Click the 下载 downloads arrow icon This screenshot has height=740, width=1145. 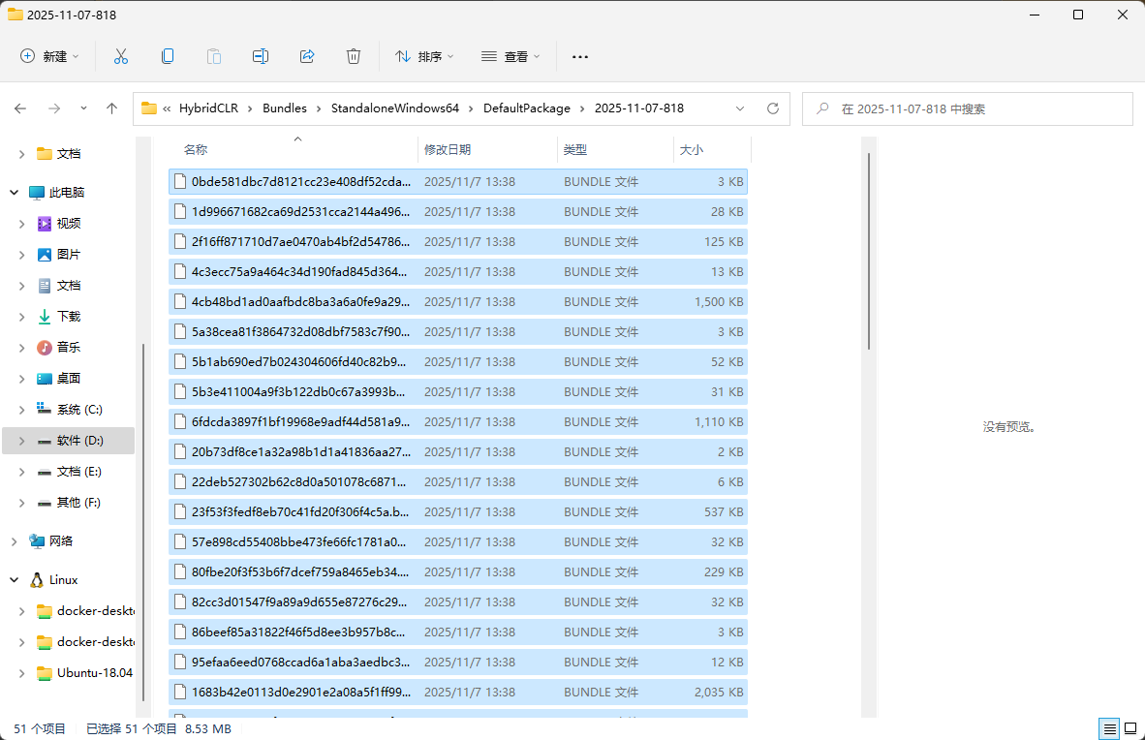pos(45,317)
